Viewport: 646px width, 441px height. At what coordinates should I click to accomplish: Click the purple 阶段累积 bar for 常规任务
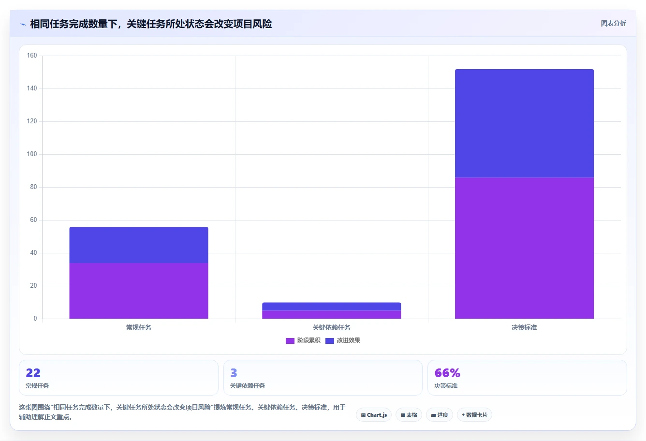pyautogui.click(x=139, y=291)
